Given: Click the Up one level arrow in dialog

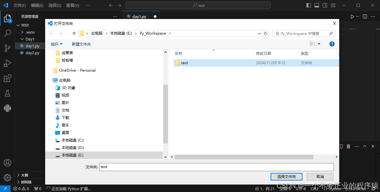Looking at the screenshot, I should pyautogui.click(x=74, y=33).
